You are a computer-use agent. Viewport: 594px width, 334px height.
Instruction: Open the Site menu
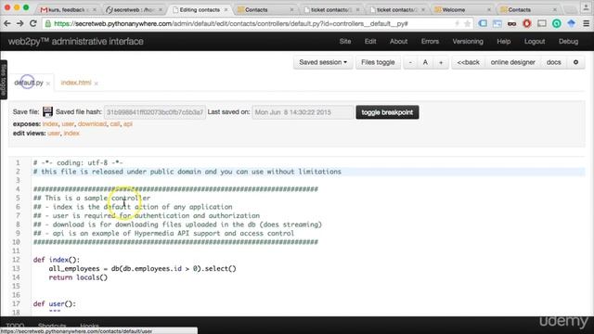coord(345,41)
